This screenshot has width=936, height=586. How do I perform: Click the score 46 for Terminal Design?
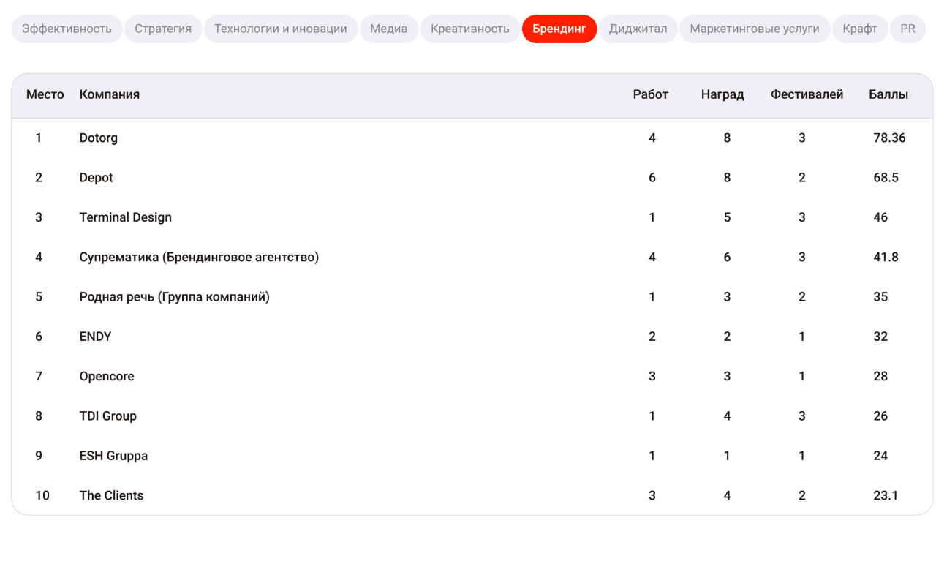(x=880, y=217)
